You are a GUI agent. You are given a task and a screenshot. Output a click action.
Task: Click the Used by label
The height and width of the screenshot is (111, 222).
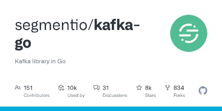[x=76, y=95]
